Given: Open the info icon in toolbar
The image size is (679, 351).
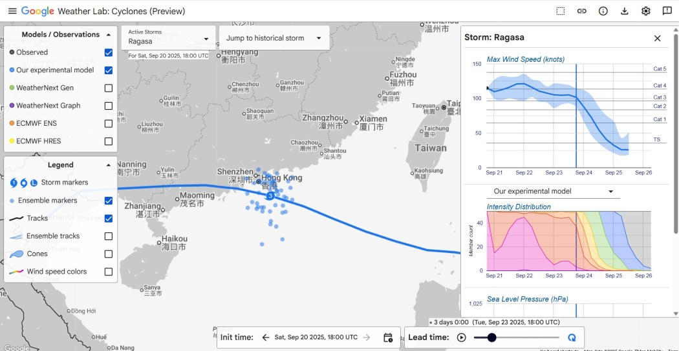Looking at the screenshot, I should tap(603, 11).
